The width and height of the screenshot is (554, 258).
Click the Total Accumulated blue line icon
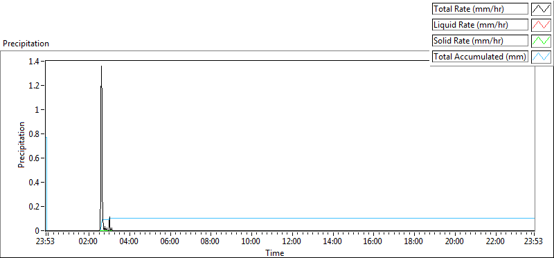pyautogui.click(x=541, y=57)
